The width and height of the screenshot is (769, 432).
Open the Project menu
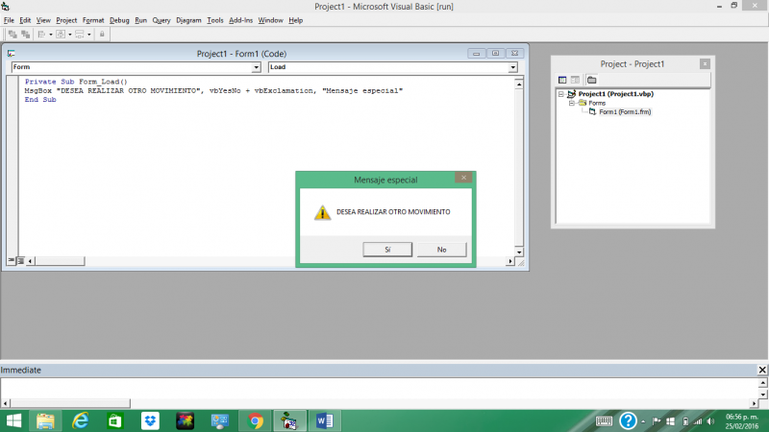click(66, 20)
